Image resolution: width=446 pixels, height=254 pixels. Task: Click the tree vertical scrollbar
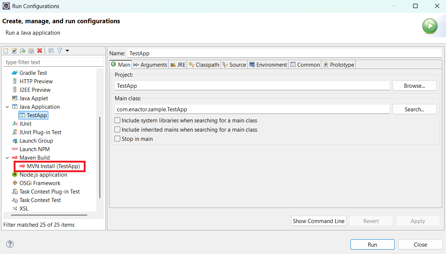[x=100, y=158]
